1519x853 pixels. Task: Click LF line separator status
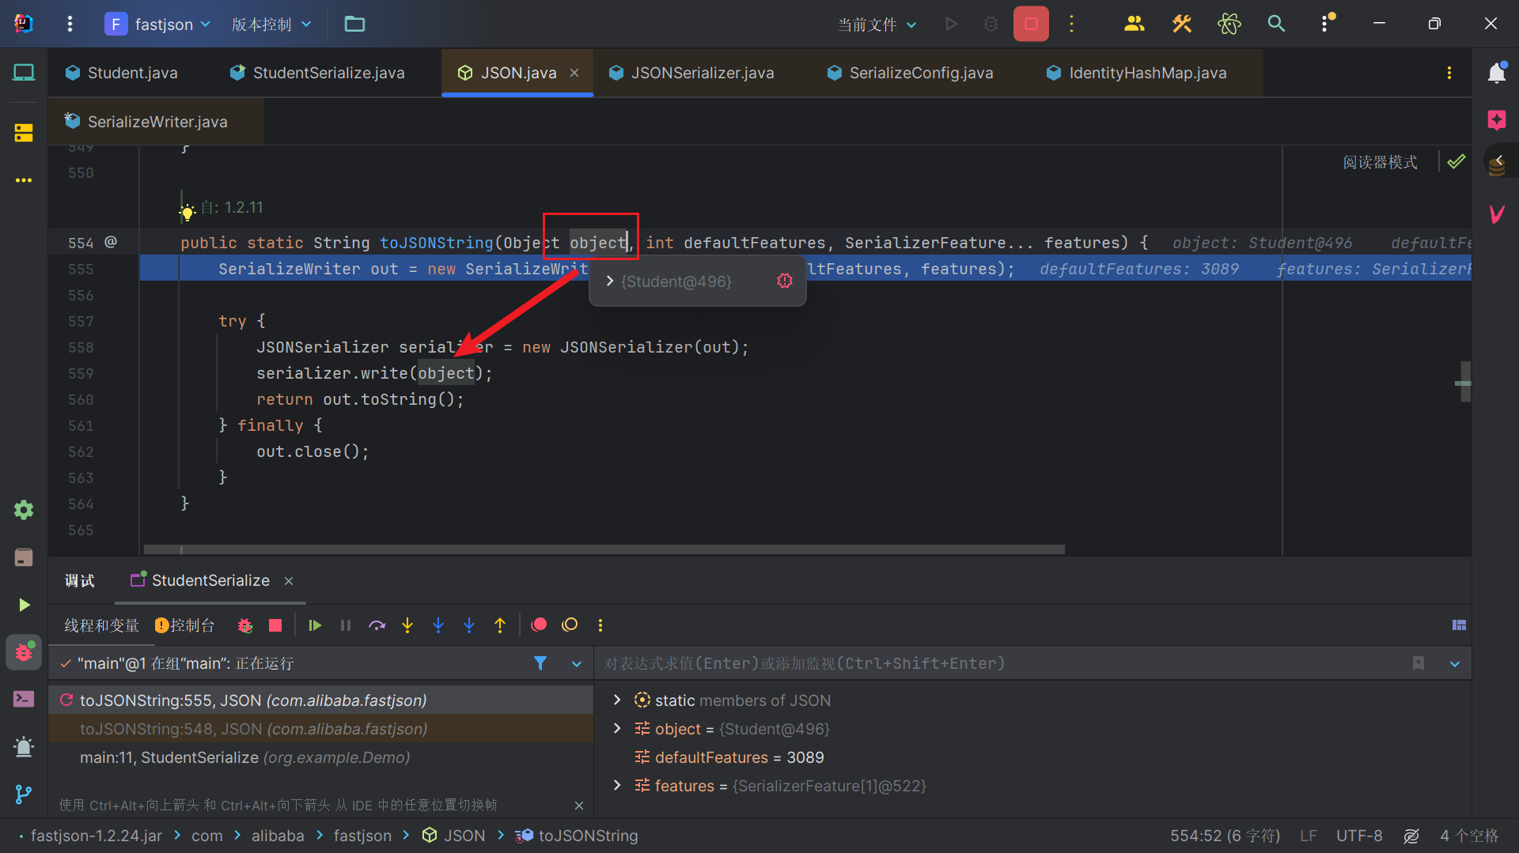click(1308, 836)
